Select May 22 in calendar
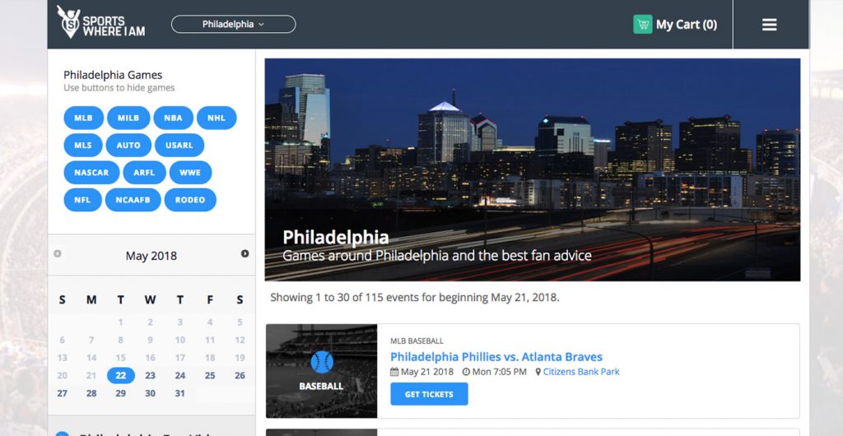This screenshot has height=436, width=843. pos(121,375)
